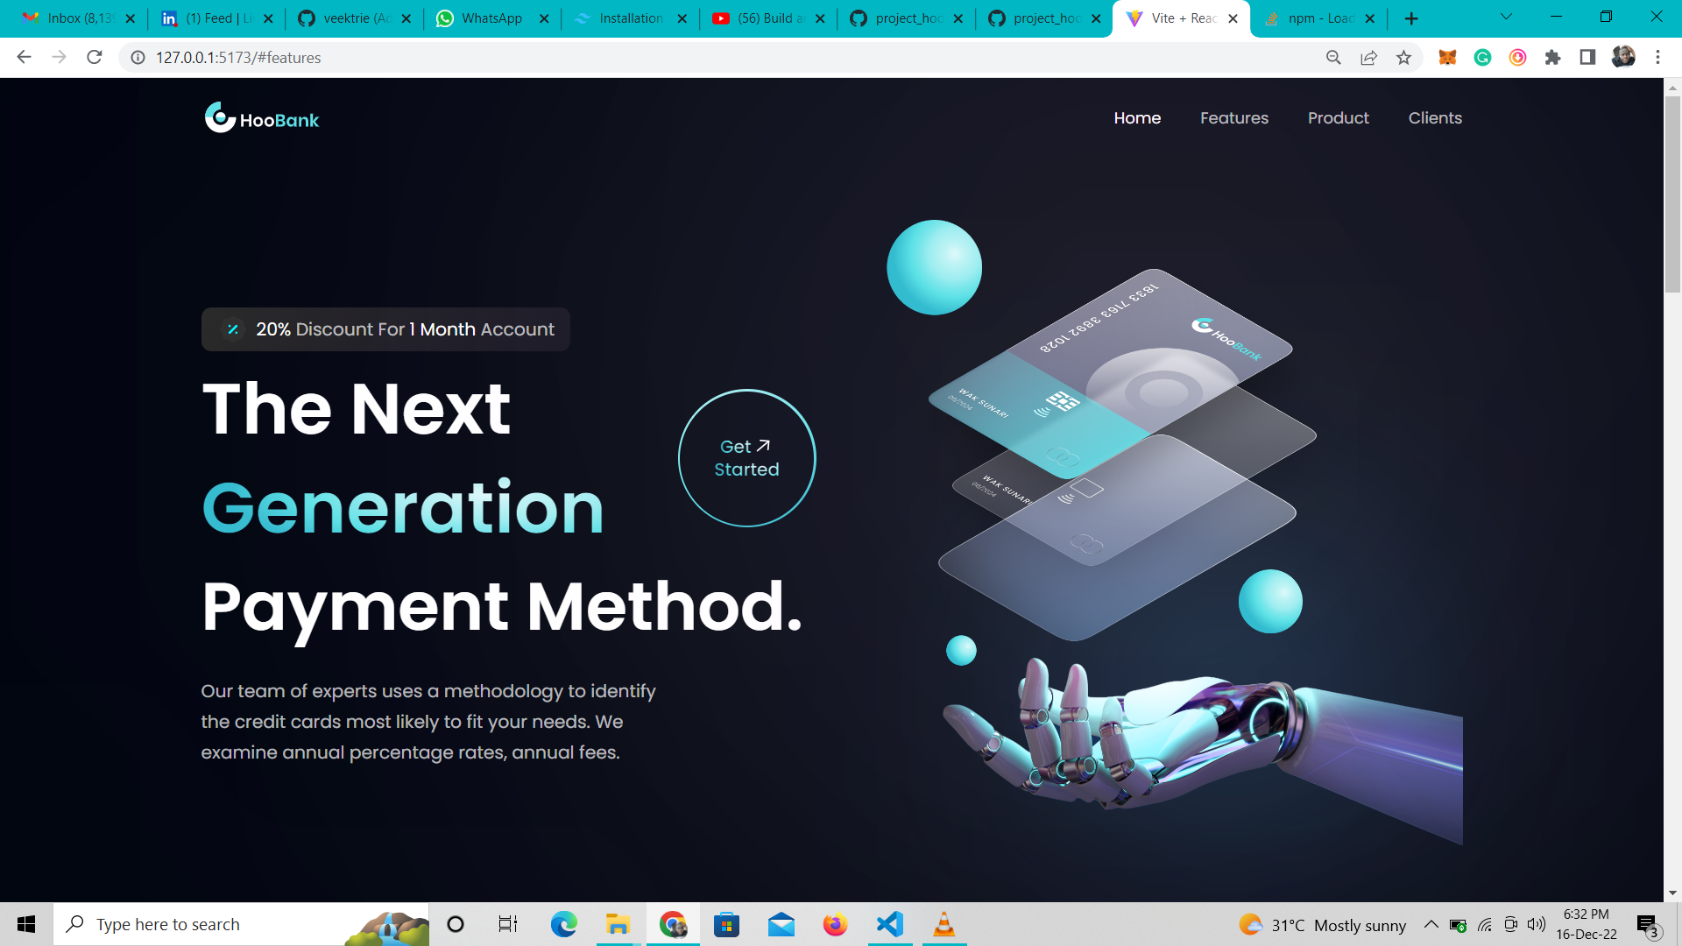Image resolution: width=1682 pixels, height=946 pixels.
Task: Click the Get Started button
Action: point(746,458)
